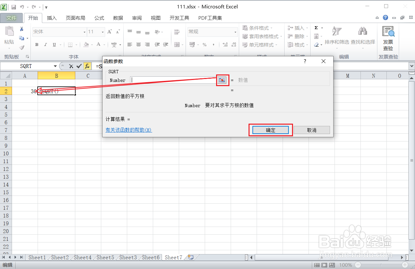
Task: Toggle Italic formatting
Action: point(45,45)
